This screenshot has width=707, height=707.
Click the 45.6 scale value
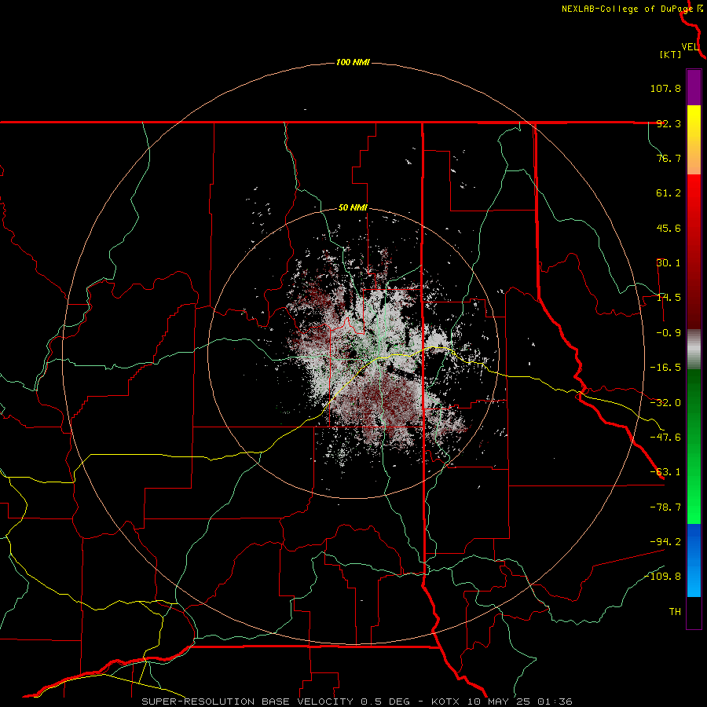tap(669, 228)
